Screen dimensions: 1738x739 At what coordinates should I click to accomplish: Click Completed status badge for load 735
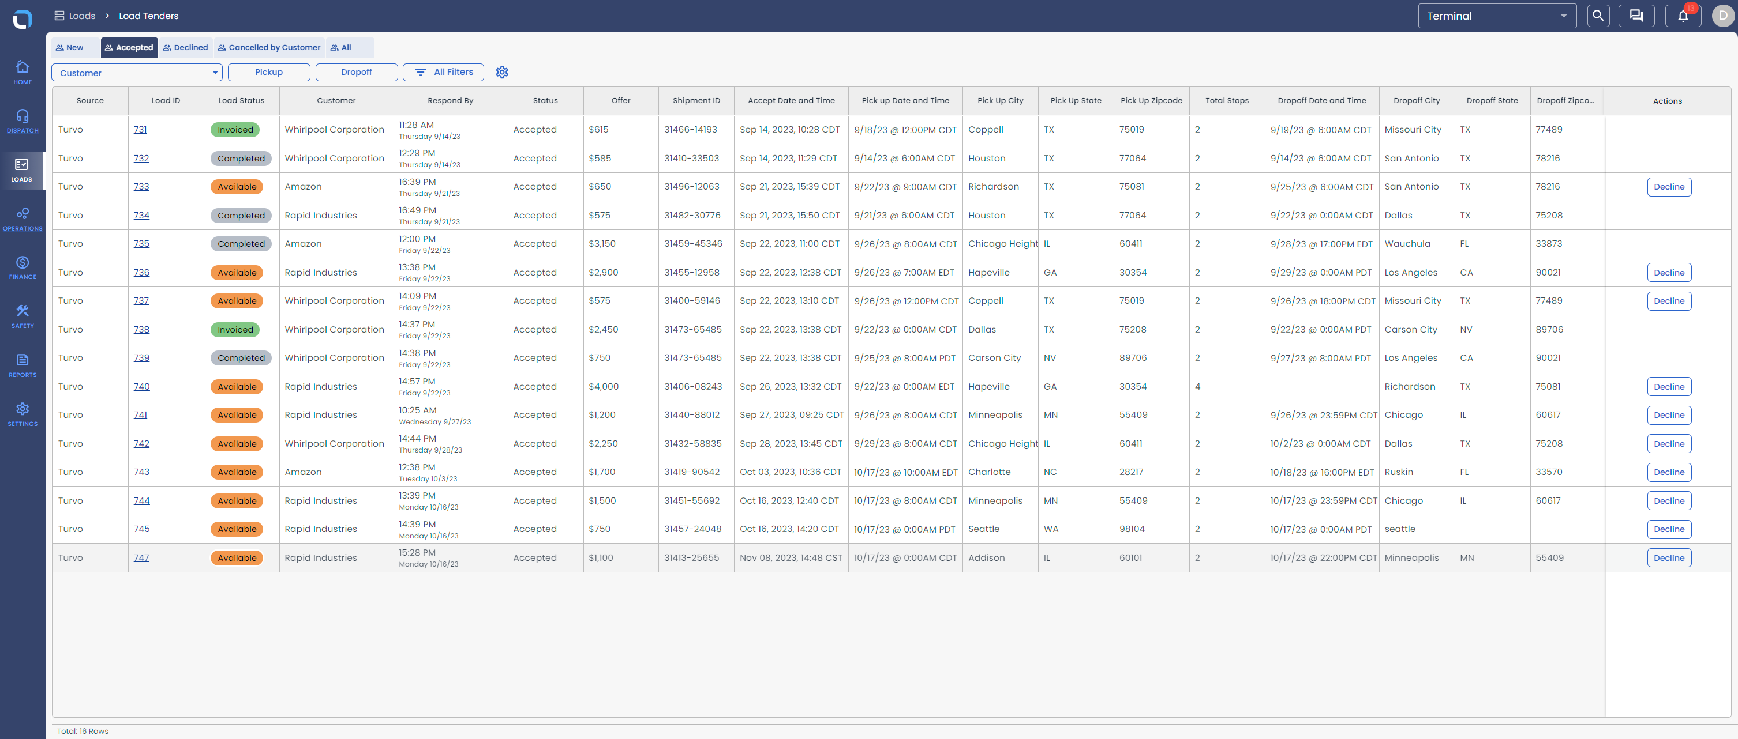click(241, 244)
